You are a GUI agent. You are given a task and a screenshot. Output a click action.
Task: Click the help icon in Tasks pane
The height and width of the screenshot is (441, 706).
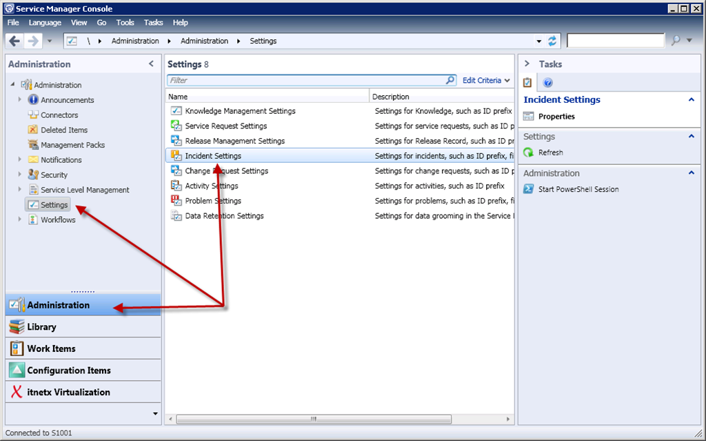548,83
